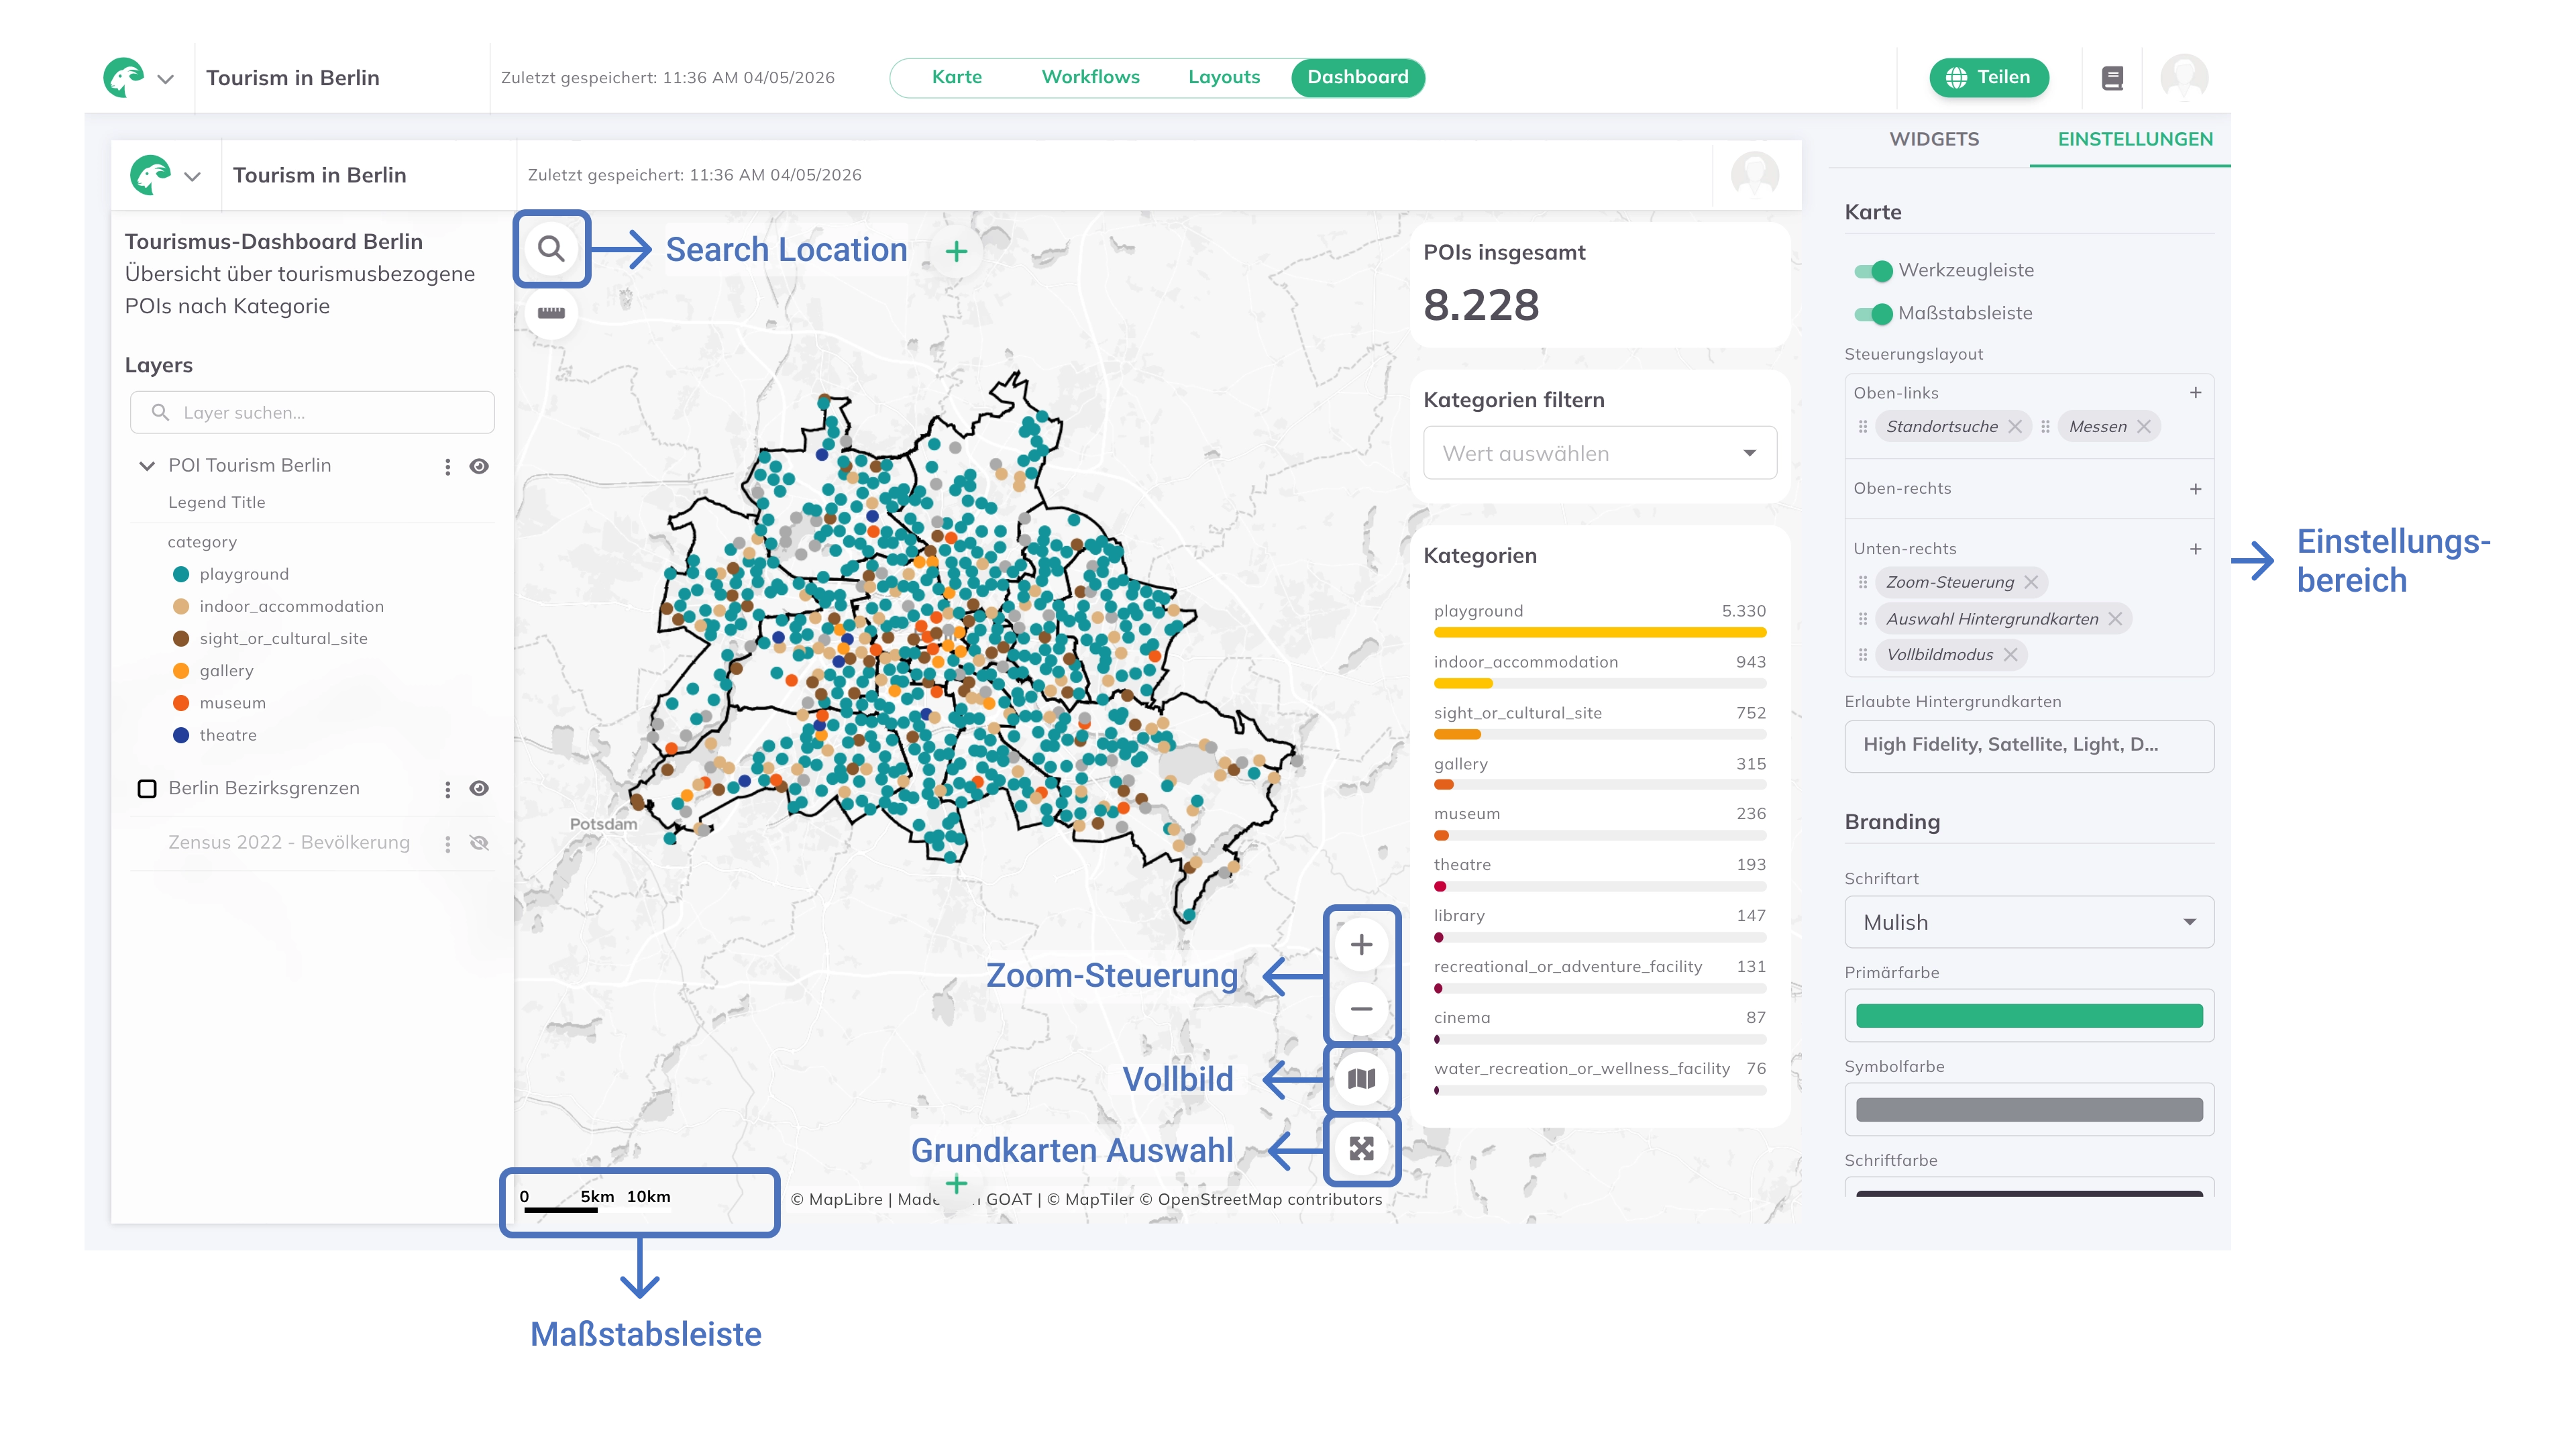Click the museum row in Kategorien widget

pos(1599,823)
